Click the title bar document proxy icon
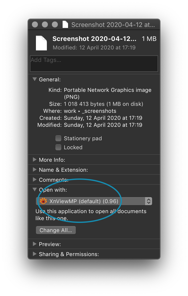The width and height of the screenshot is (188, 296). pos(65,25)
